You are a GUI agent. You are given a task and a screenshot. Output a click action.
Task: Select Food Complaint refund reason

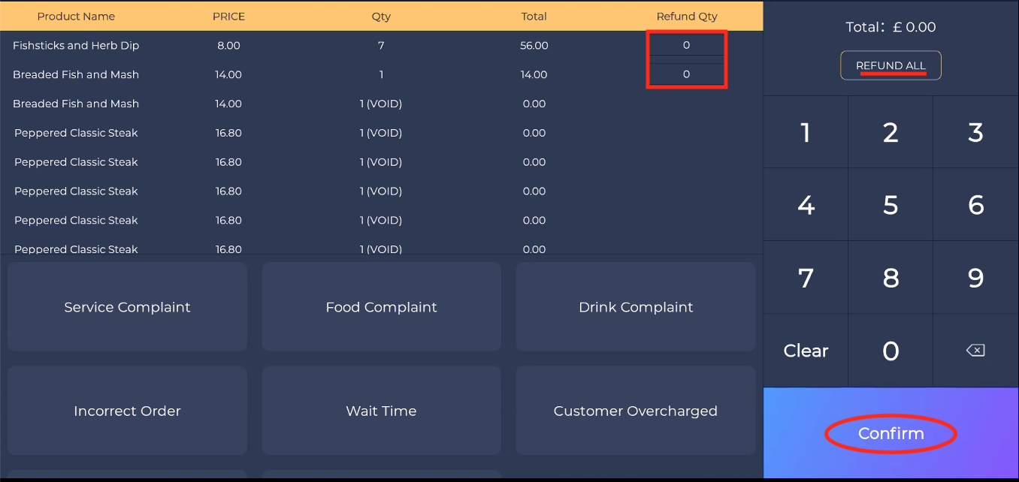click(x=381, y=306)
